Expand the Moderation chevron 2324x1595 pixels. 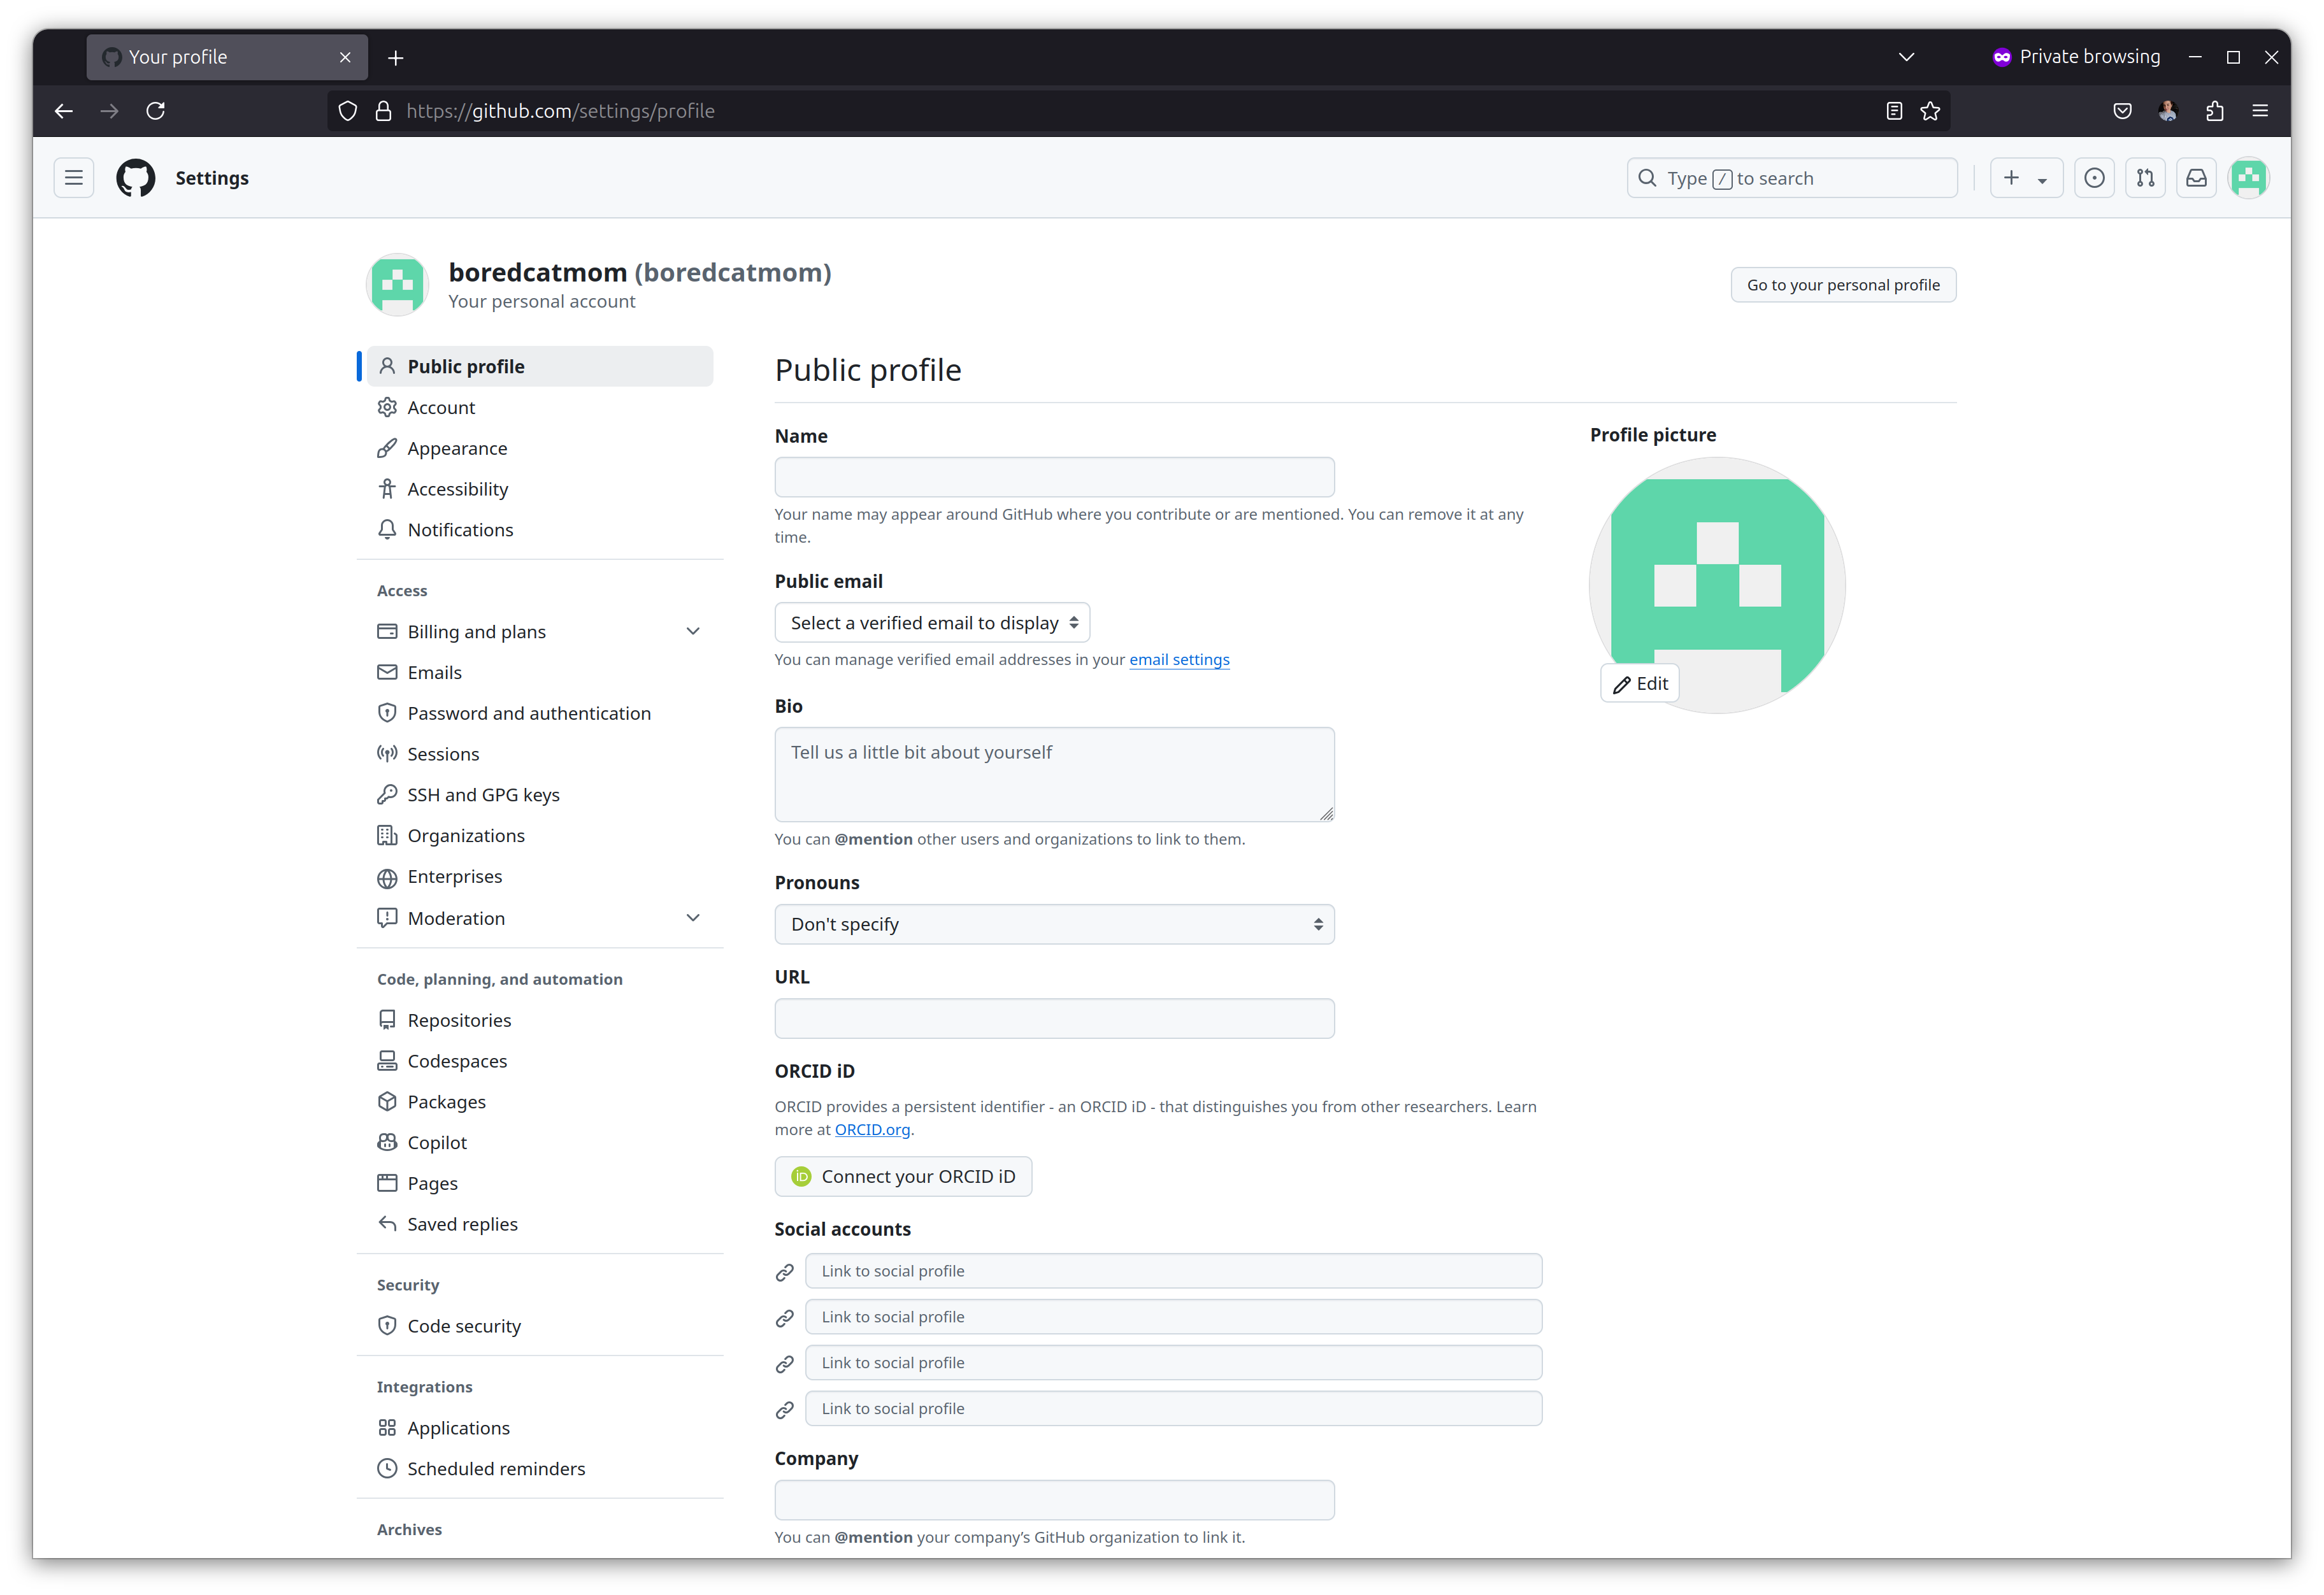692,917
